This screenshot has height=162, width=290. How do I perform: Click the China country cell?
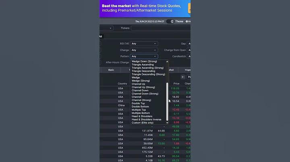point(121,105)
